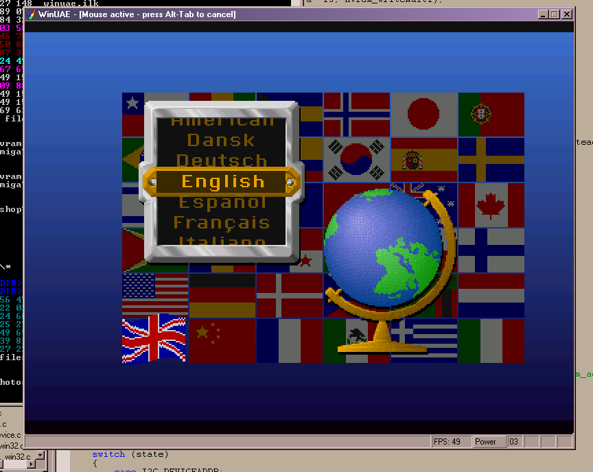
Task: Pick the Spanish flag
Action: pos(424,160)
